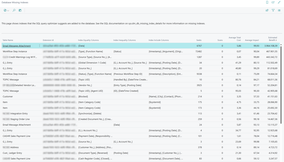Click the Seeks column header
Image resolution: width=284 pixels, height=162 pixels.
[199, 40]
